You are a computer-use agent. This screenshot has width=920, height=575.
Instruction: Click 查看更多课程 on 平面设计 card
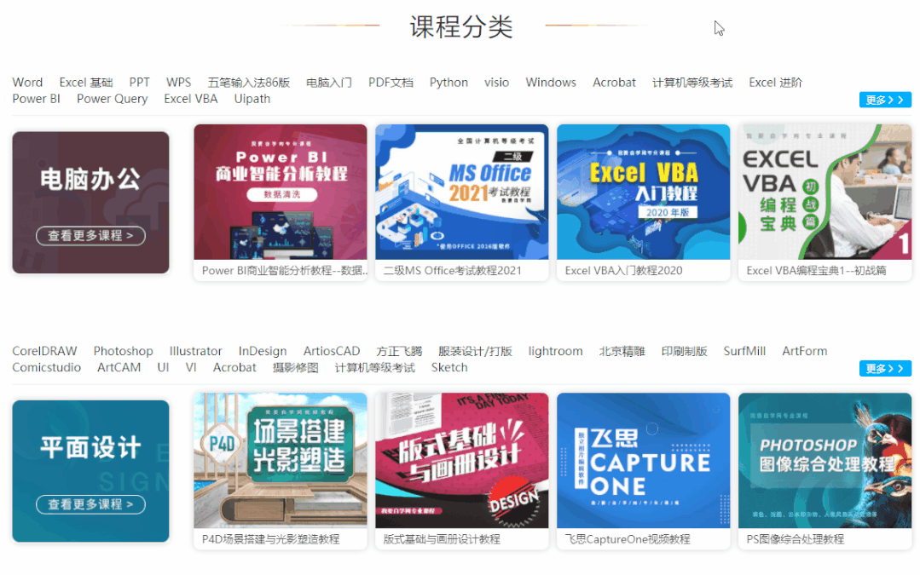click(90, 504)
